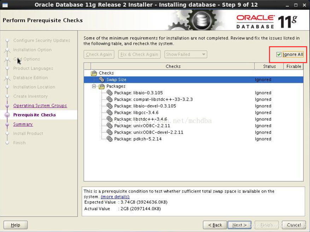Click the Actual Value 2GB text
Viewport: 310px width, 232px height.
coord(123,209)
